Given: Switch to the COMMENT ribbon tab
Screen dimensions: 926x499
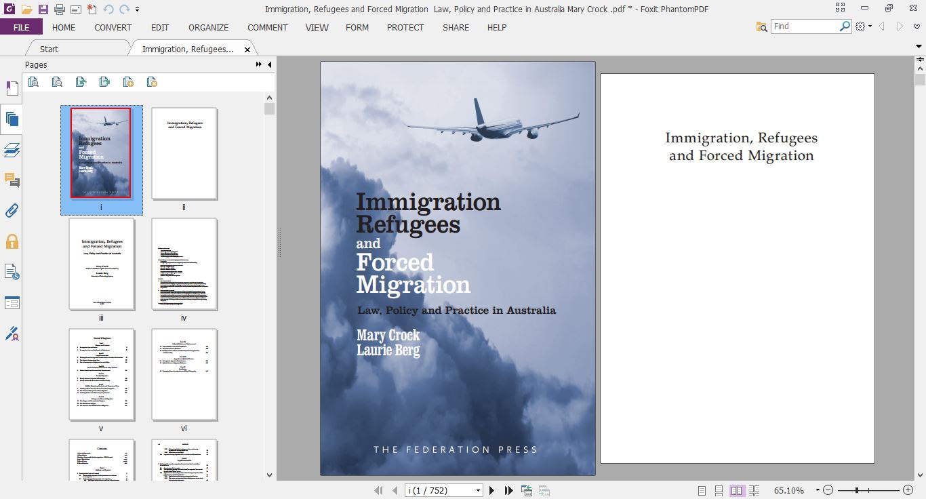Looking at the screenshot, I should coord(268,27).
